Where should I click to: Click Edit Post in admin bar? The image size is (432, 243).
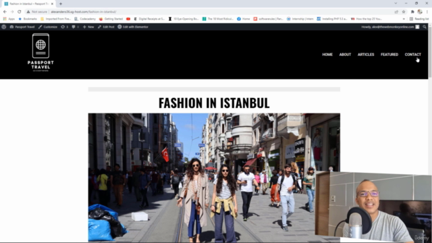[106, 27]
